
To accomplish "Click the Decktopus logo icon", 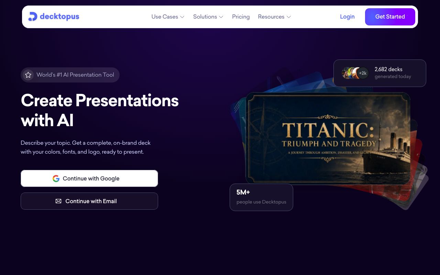I will (33, 16).
